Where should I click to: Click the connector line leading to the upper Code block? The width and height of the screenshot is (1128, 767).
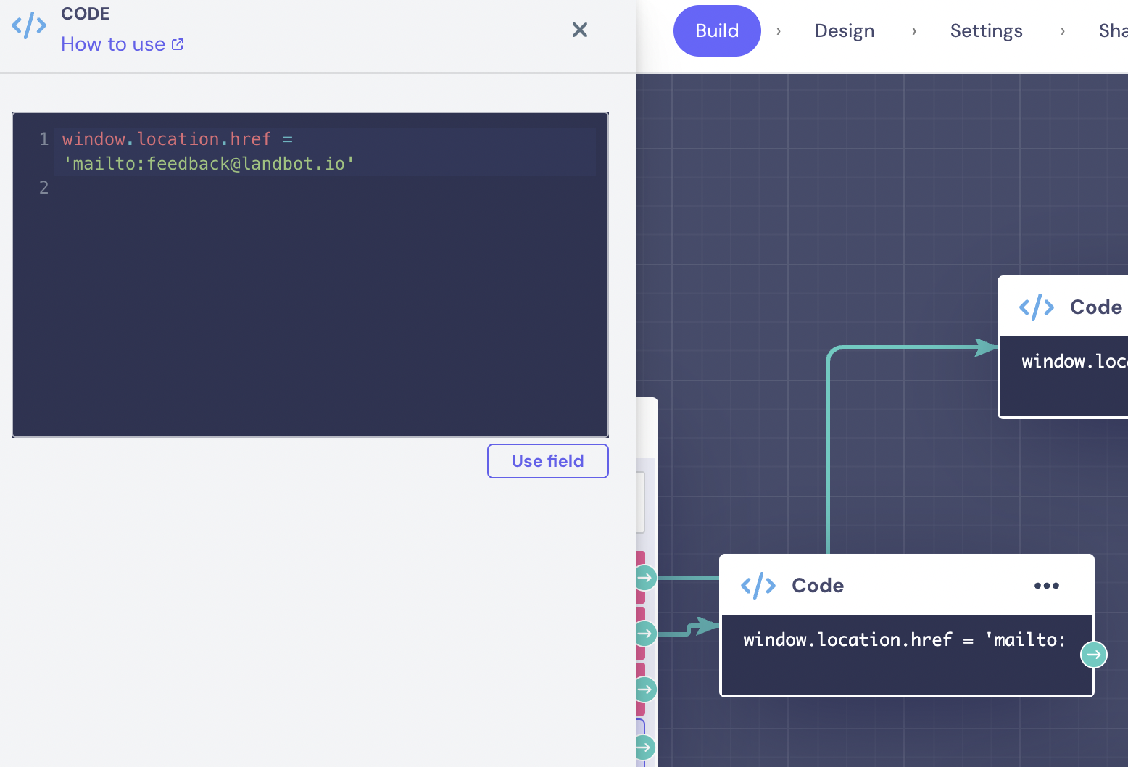tap(828, 449)
